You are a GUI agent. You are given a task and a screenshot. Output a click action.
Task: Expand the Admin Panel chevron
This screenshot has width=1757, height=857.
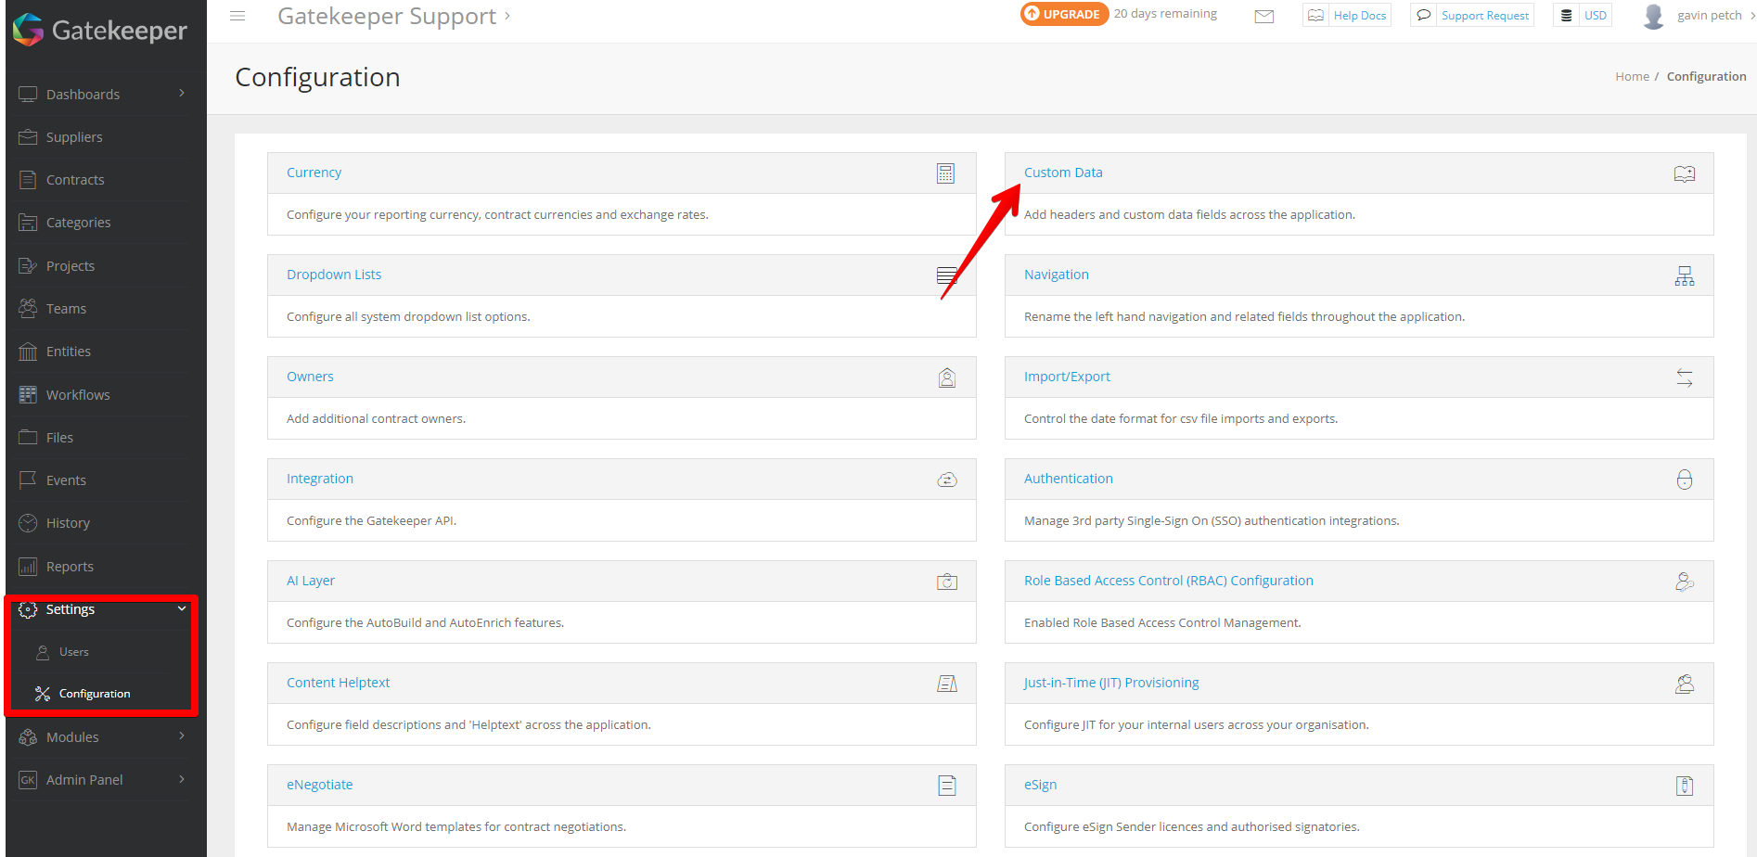click(x=182, y=779)
